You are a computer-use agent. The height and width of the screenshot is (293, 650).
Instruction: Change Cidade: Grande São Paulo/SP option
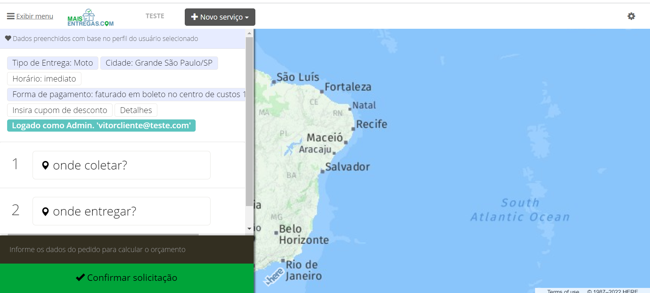[159, 63]
